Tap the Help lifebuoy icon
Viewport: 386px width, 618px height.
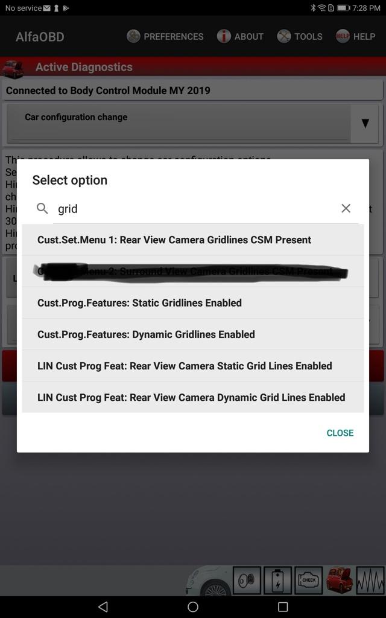(343, 37)
